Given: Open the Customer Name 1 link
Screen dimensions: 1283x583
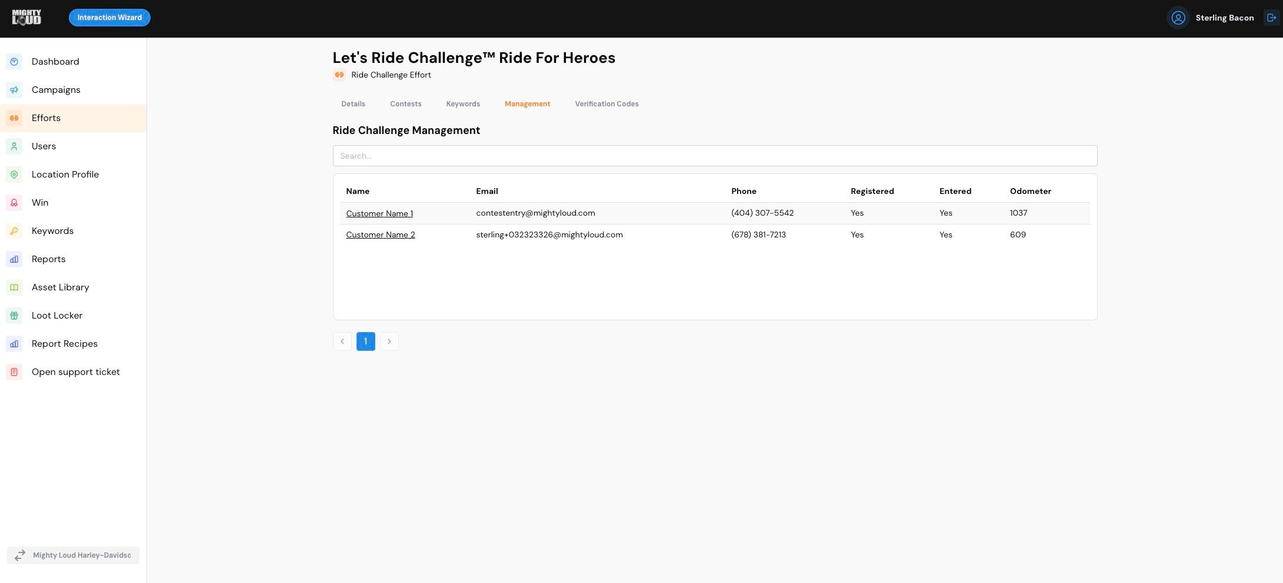Looking at the screenshot, I should pos(379,213).
